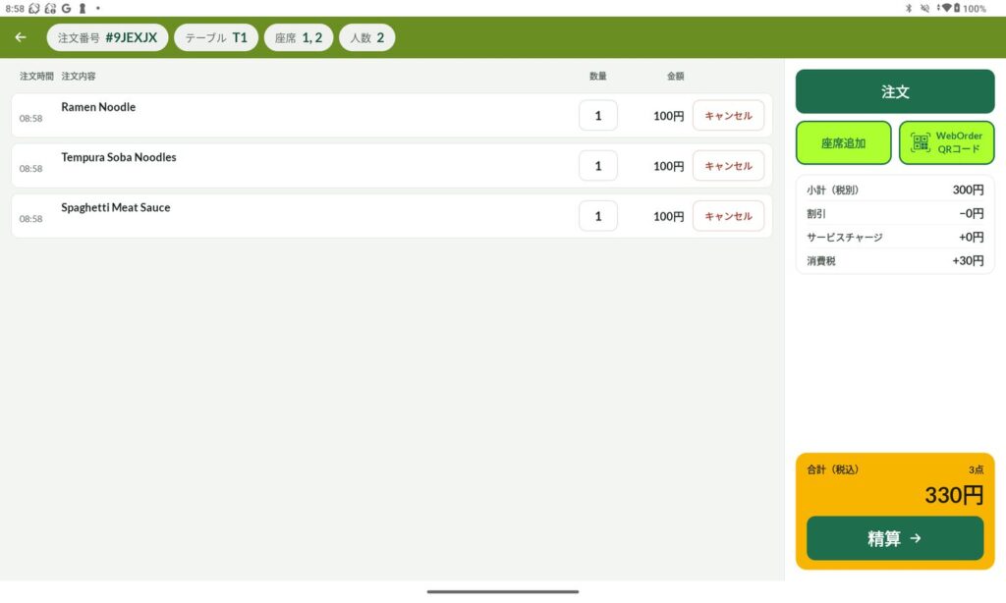The image size is (1006, 603).
Task: Tap the muted sound status icon
Action: coord(924,8)
